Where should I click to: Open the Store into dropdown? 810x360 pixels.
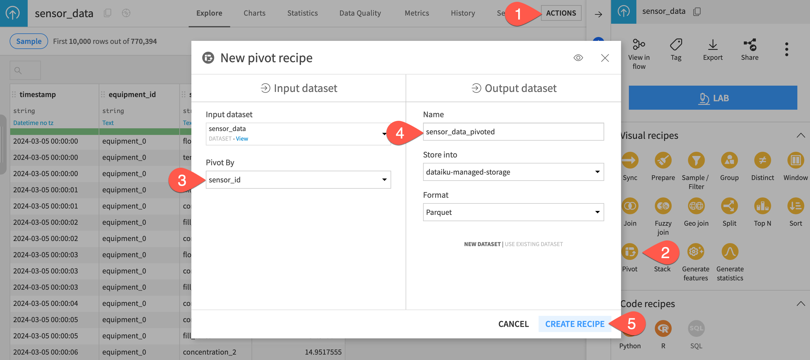point(513,172)
